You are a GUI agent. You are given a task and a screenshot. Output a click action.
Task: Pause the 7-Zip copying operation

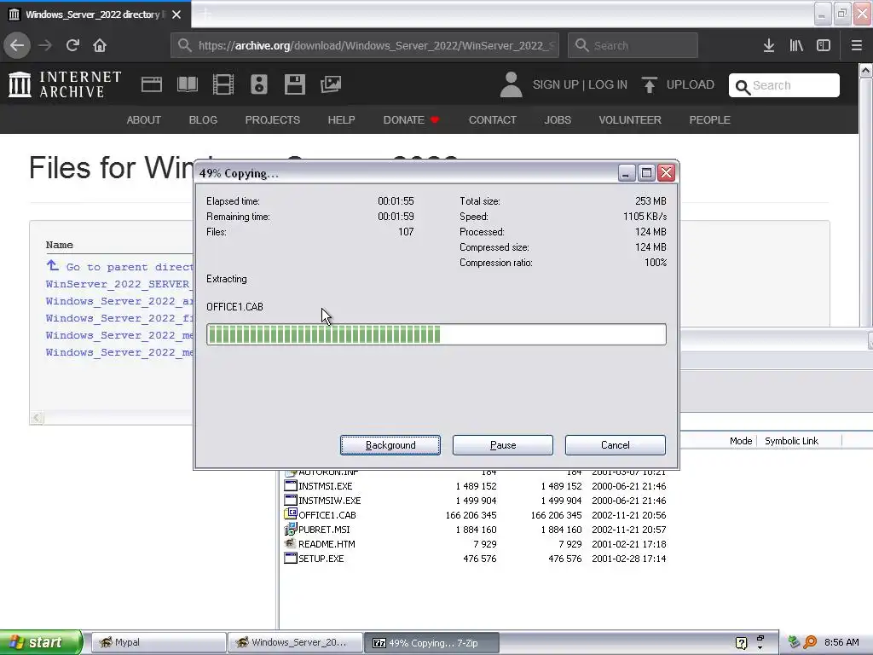point(503,445)
